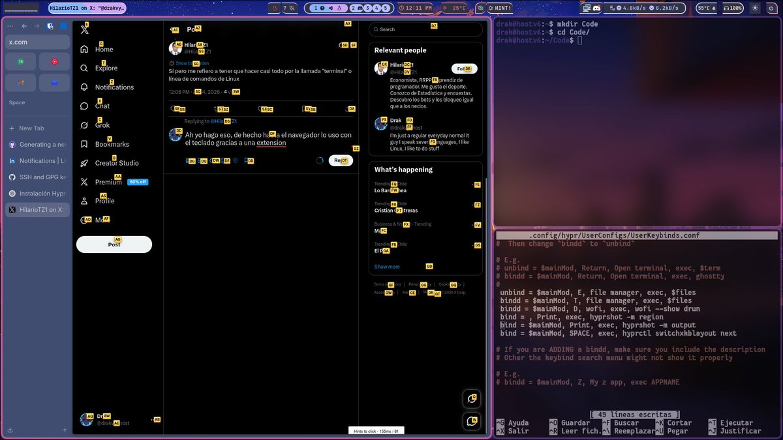
Task: Click the repost icon under the post
Action: pyautogui.click(x=217, y=110)
